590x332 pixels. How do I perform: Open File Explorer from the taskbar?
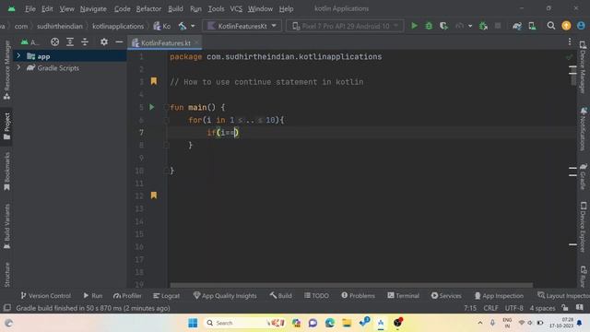pos(347,323)
